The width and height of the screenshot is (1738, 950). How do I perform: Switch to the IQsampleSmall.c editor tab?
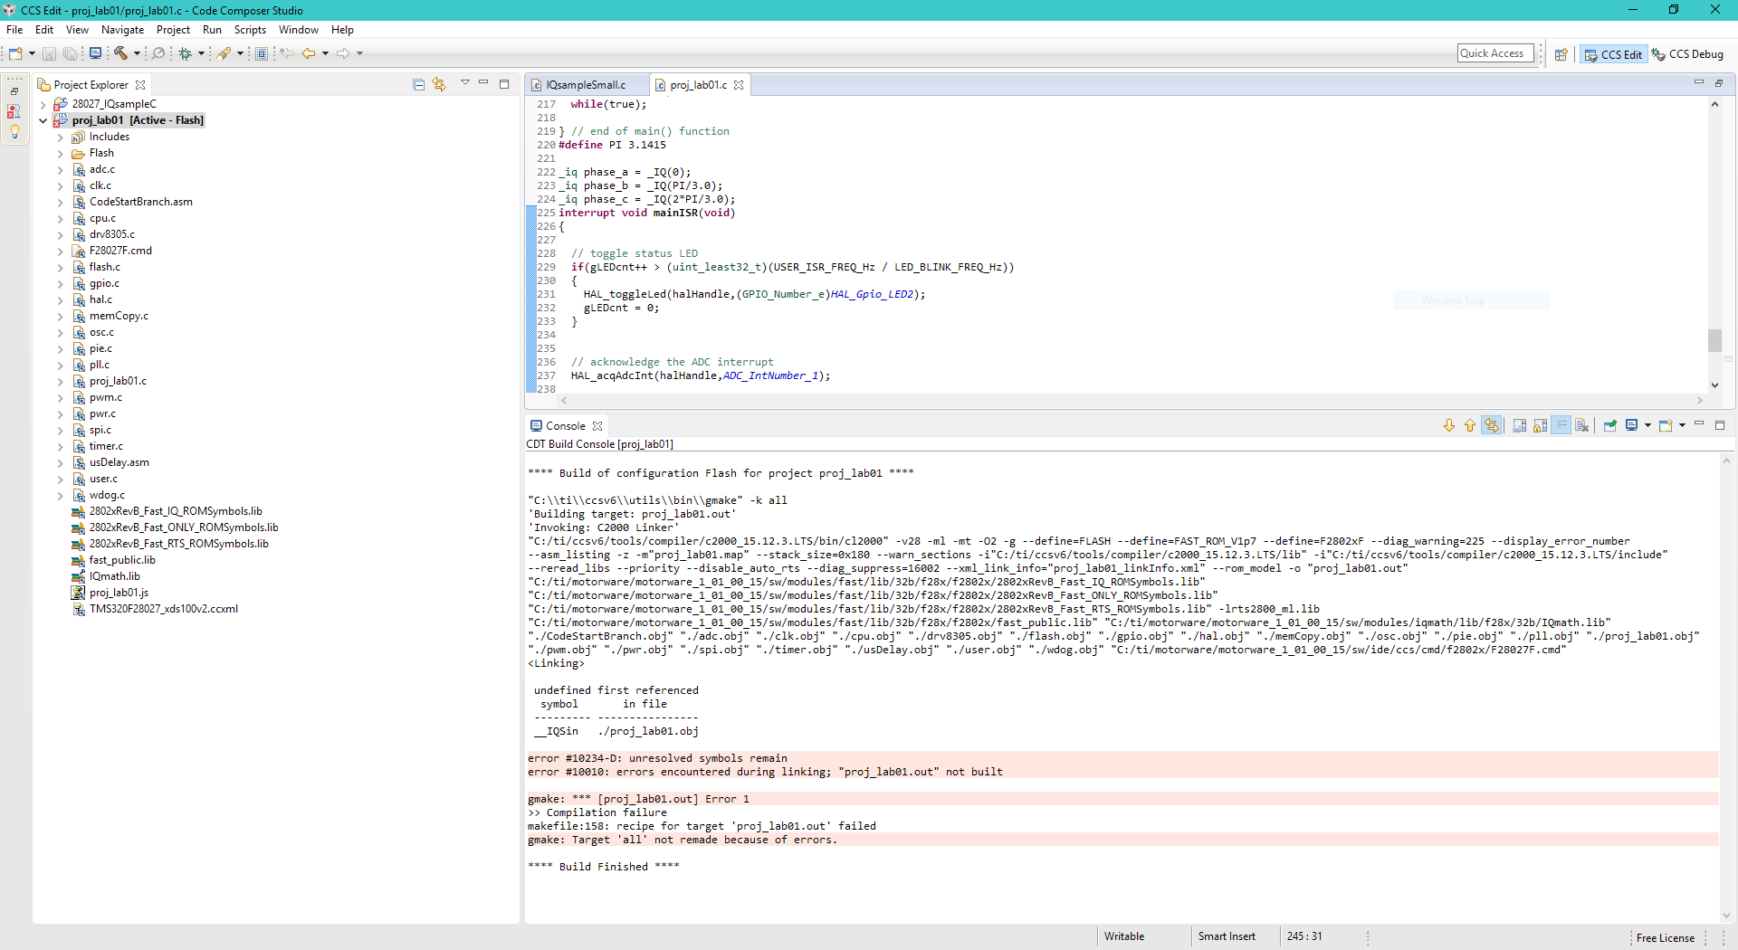586,85
